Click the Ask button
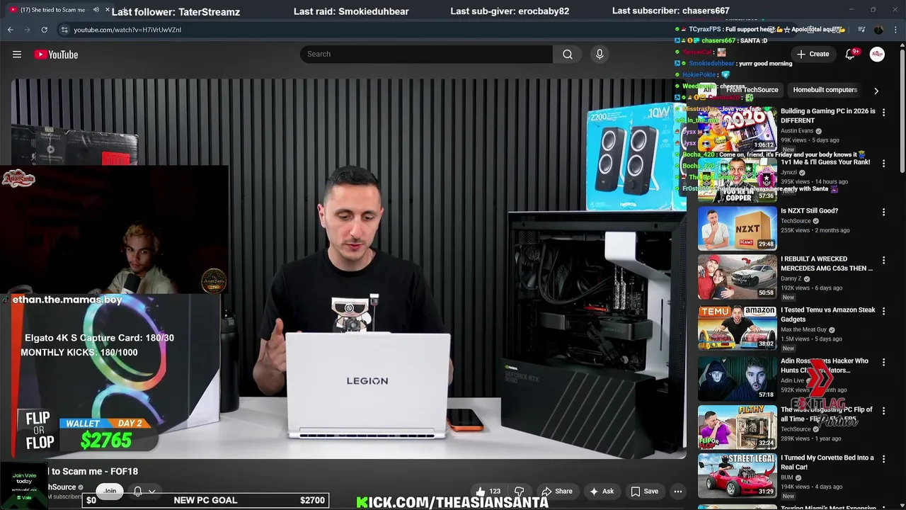The height and width of the screenshot is (510, 906). pyautogui.click(x=601, y=492)
